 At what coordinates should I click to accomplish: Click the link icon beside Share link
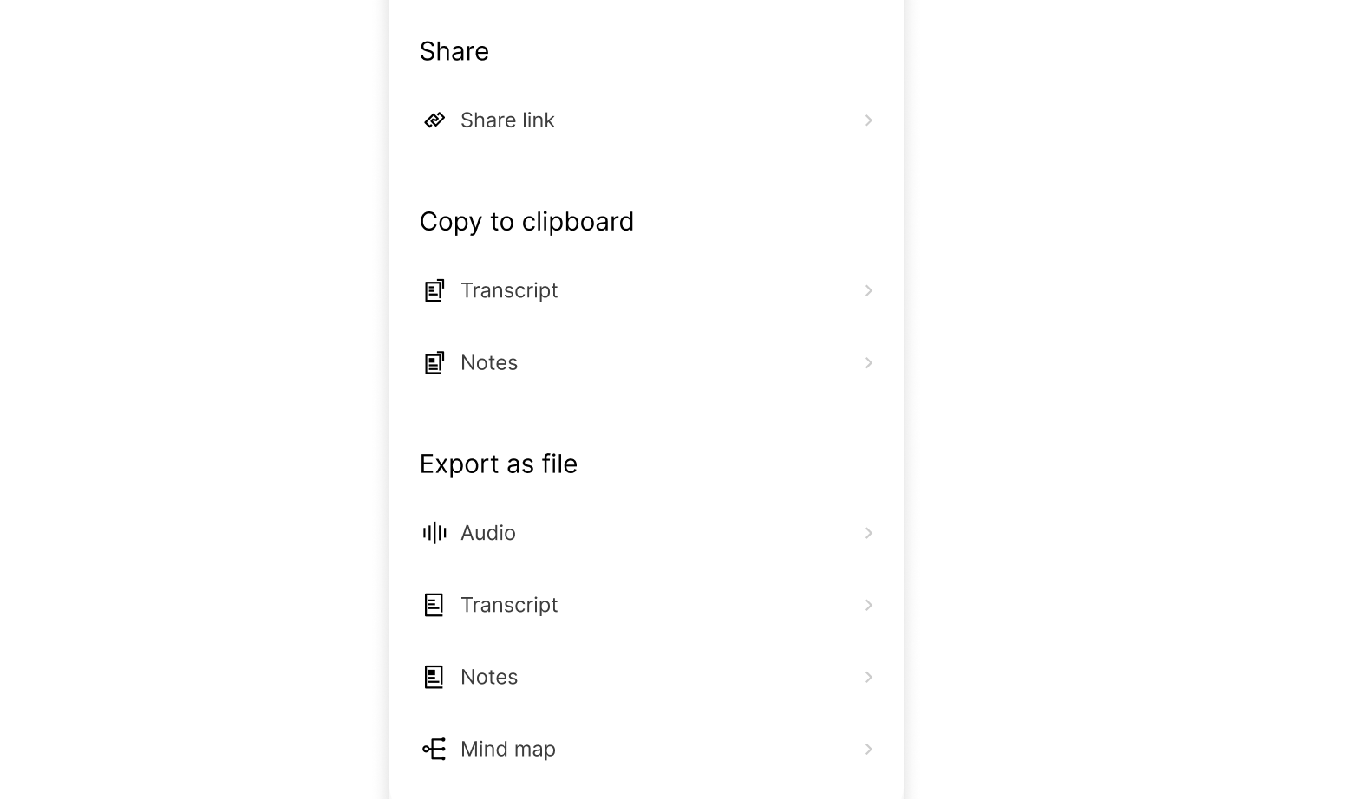[x=434, y=120]
